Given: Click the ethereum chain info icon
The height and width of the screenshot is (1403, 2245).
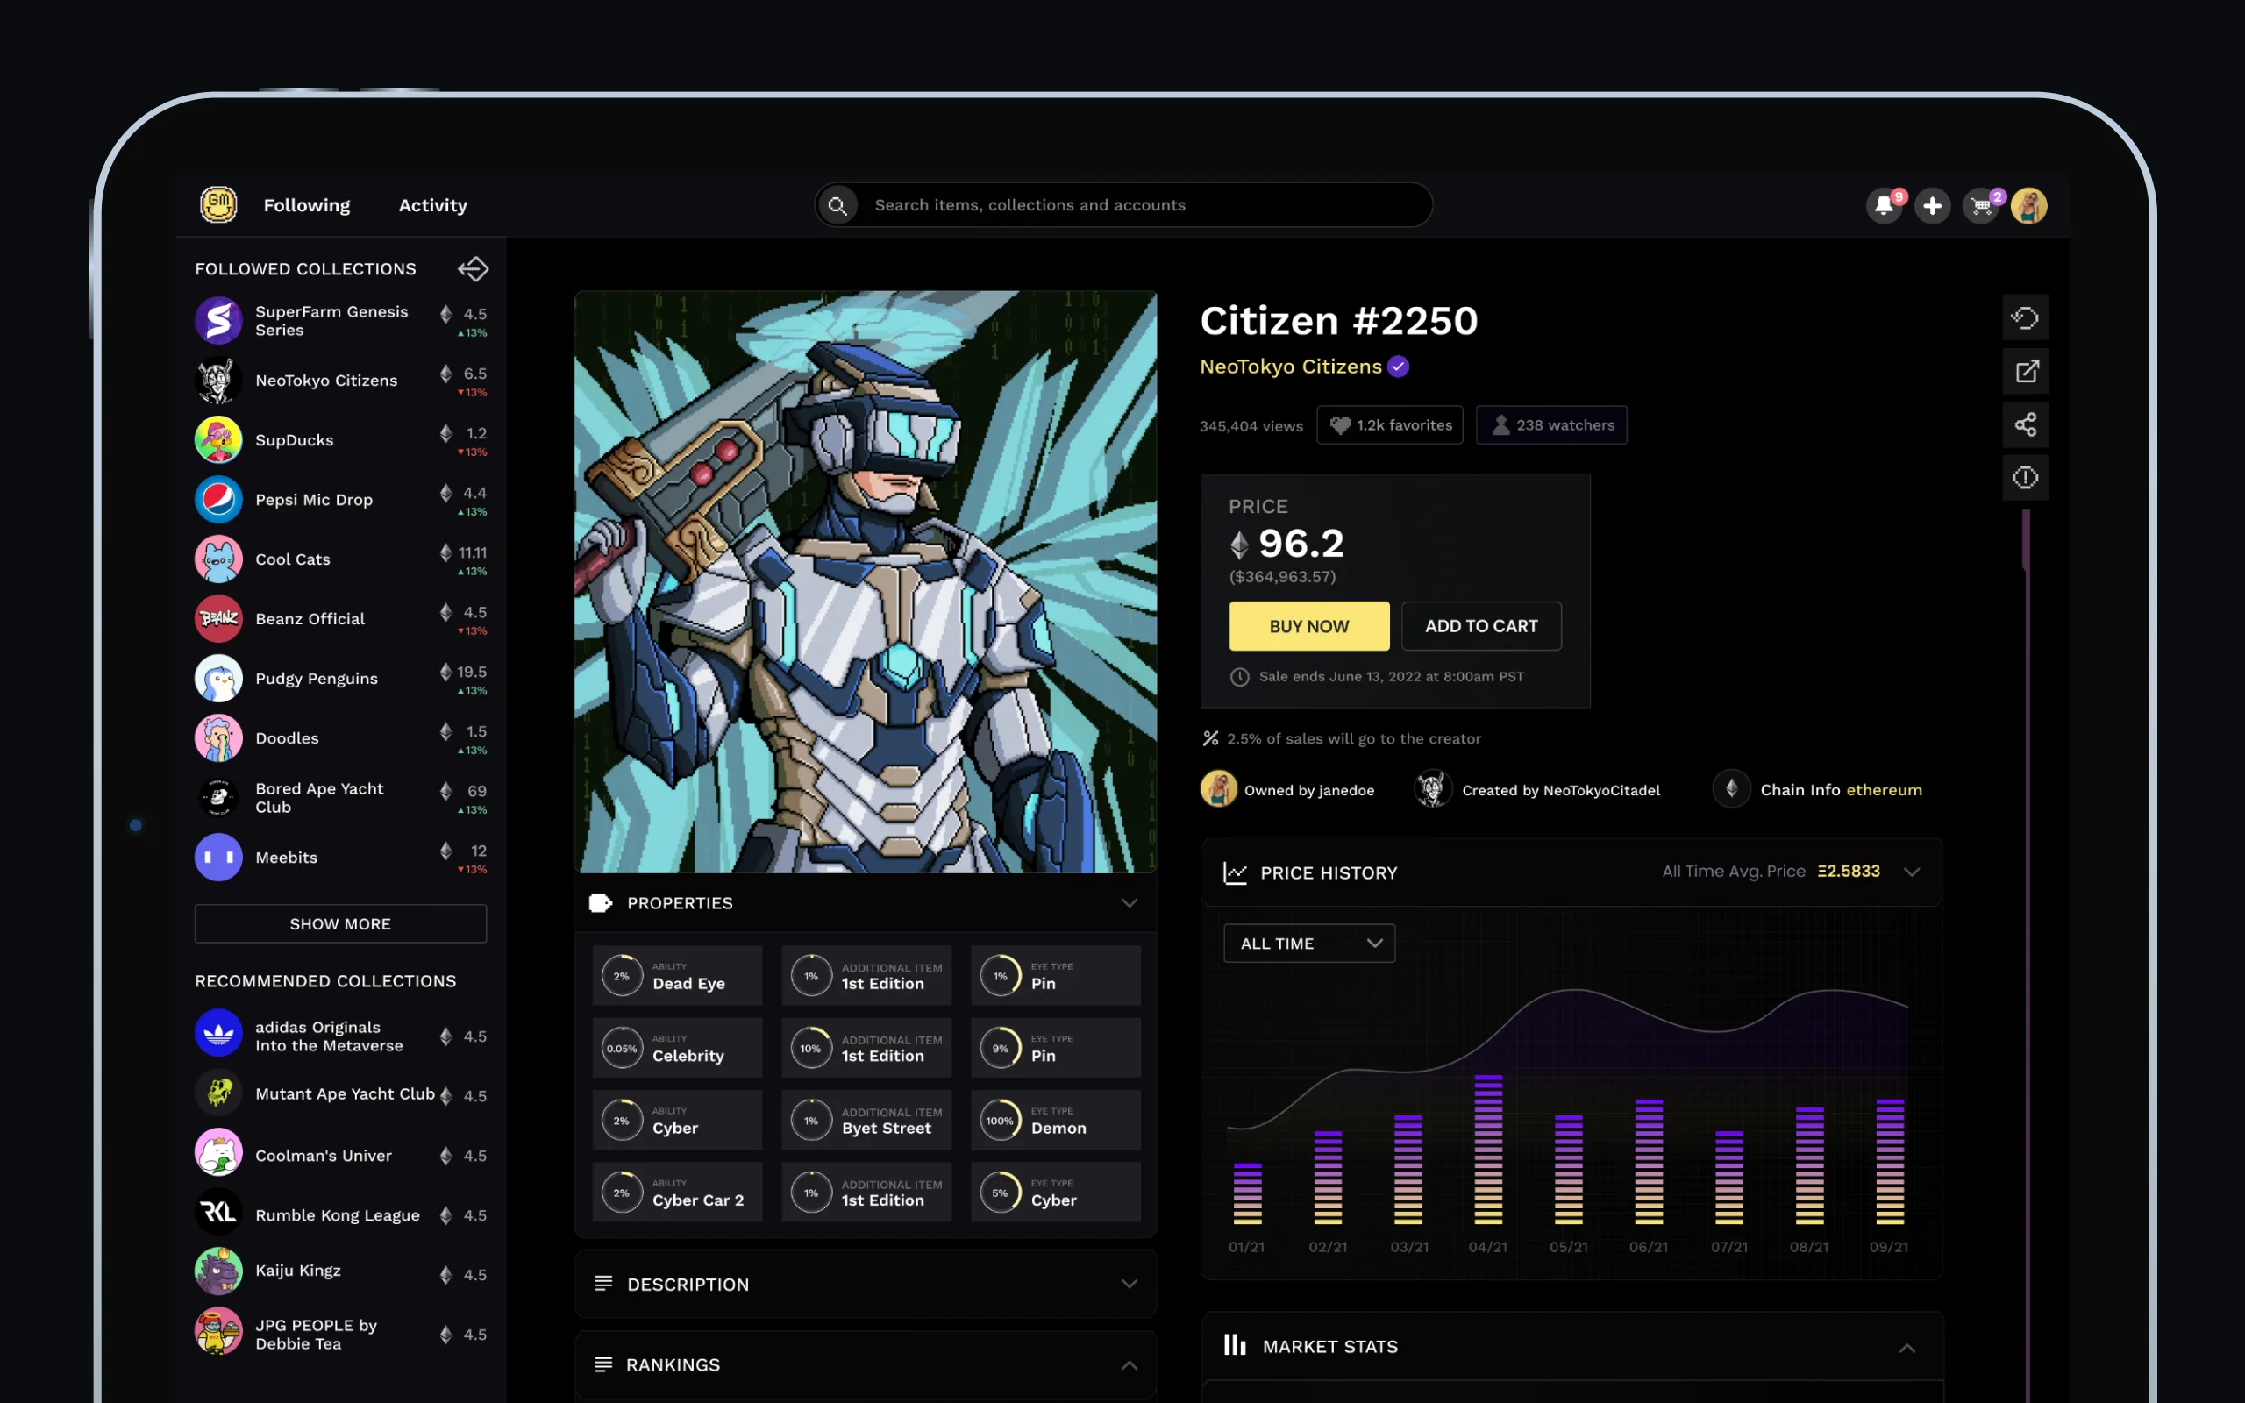Looking at the screenshot, I should click(x=1731, y=790).
